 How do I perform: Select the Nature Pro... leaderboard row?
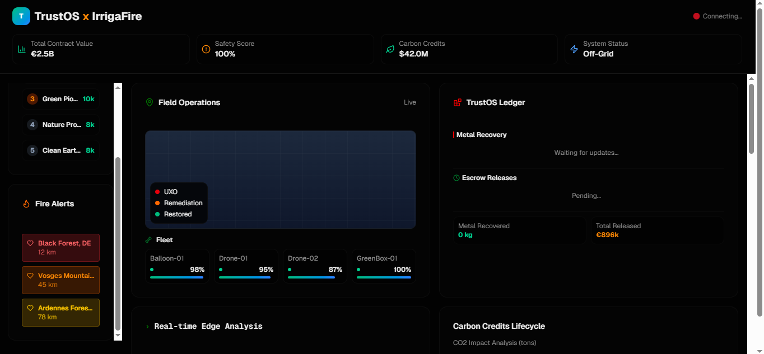coord(60,125)
